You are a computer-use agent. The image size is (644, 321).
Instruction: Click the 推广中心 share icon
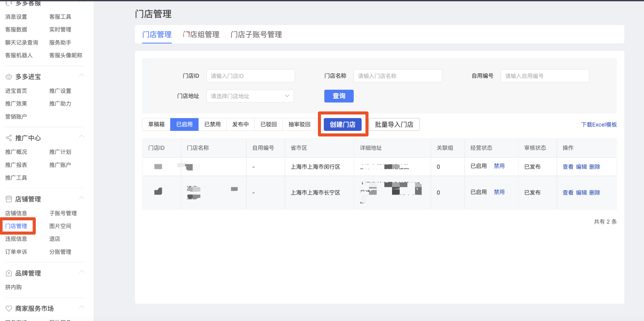(8, 138)
